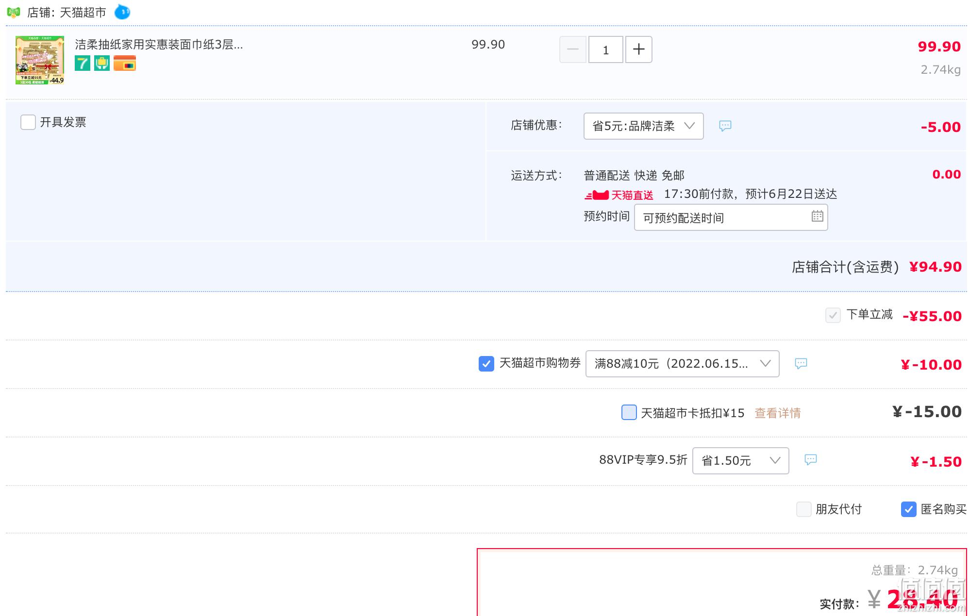Click the 普通配送 快递 免邮 text

tap(634, 175)
